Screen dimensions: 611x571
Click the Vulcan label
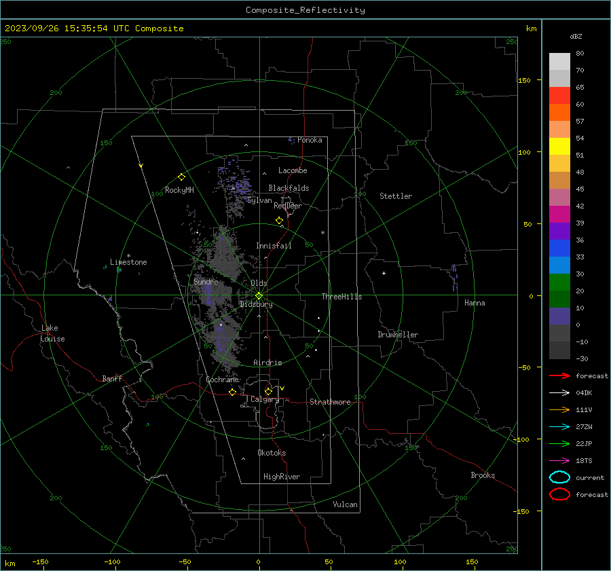(x=345, y=504)
